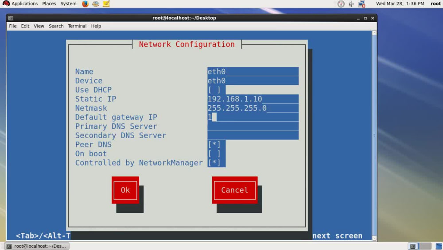Click the scrollbar up arrow

[x=374, y=33]
